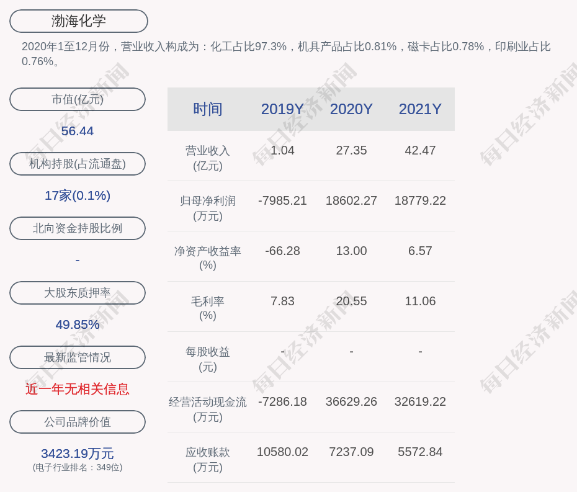
Task: Click the 每股收益(元) row label
Action: pos(208,359)
